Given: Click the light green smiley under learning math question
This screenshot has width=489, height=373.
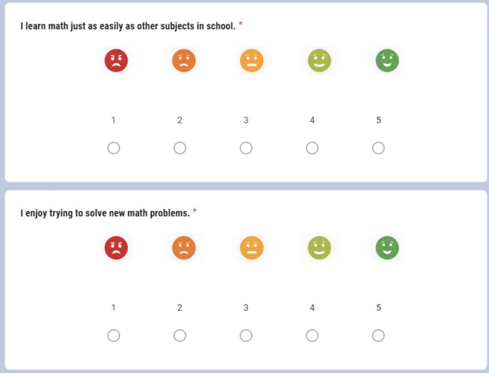Looking at the screenshot, I should tap(319, 61).
